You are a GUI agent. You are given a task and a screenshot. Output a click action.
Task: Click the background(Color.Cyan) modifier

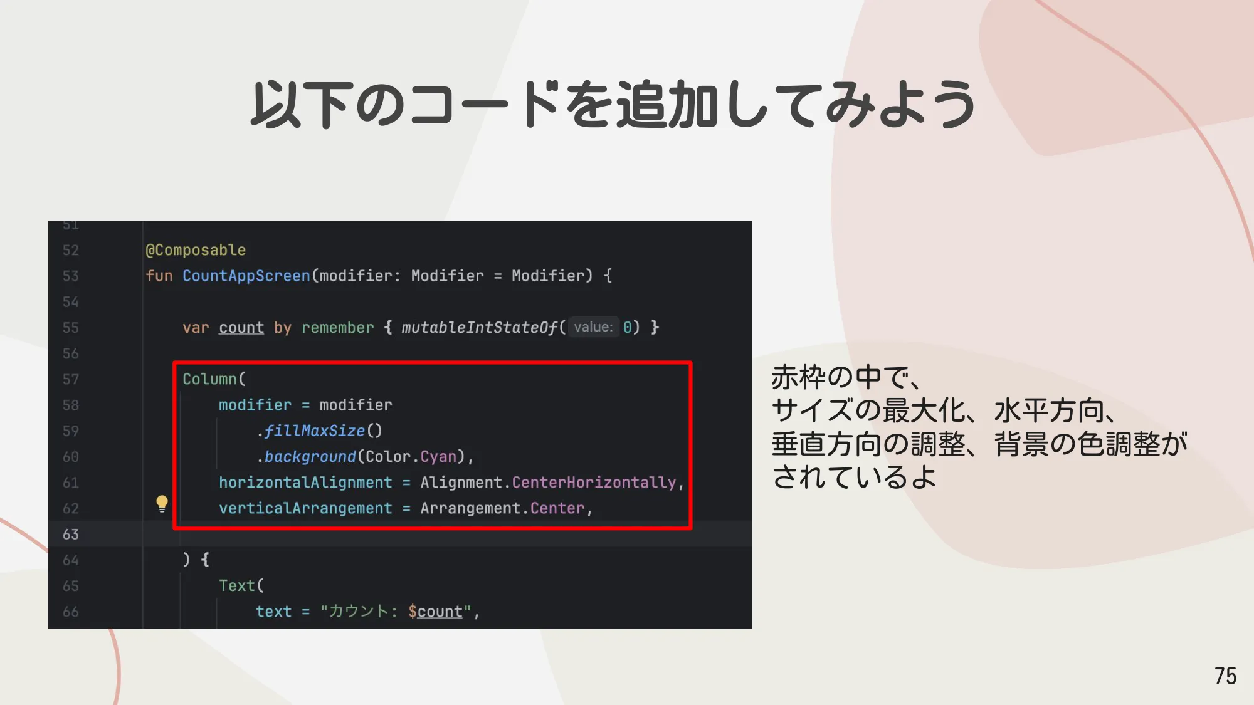tap(367, 456)
